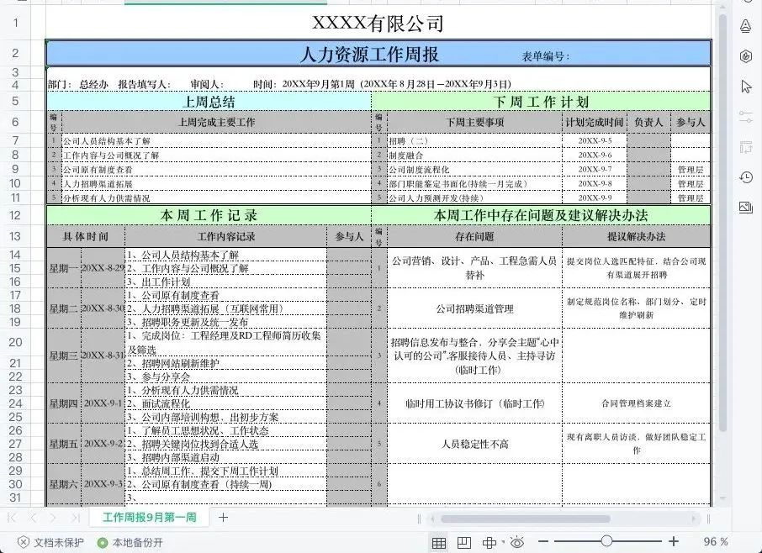Click the 存在问题 column header

click(x=474, y=236)
